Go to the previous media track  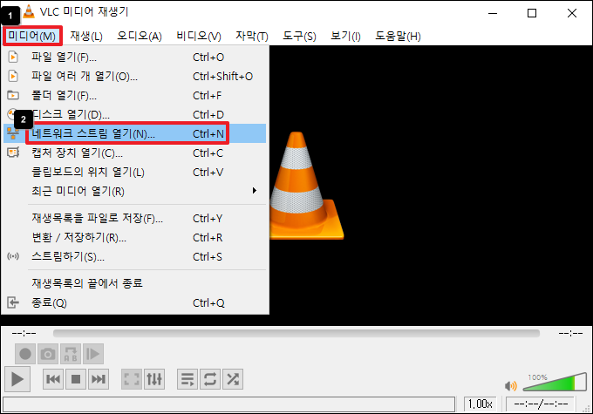[53, 379]
